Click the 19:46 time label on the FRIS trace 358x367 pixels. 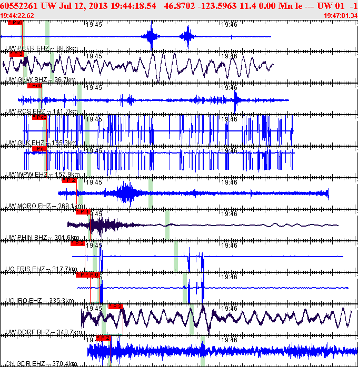coord(230,246)
